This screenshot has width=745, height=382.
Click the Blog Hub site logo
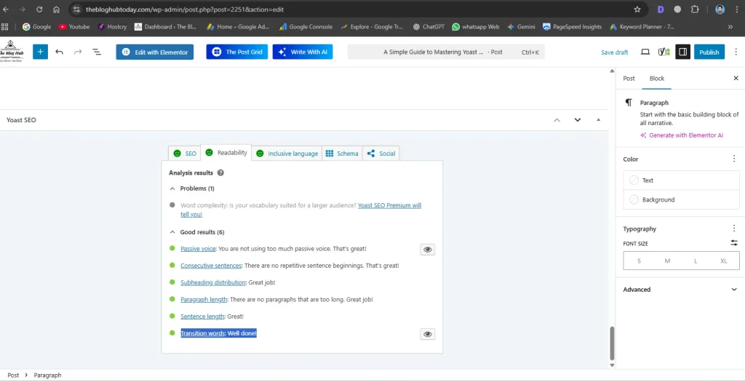[x=12, y=52]
